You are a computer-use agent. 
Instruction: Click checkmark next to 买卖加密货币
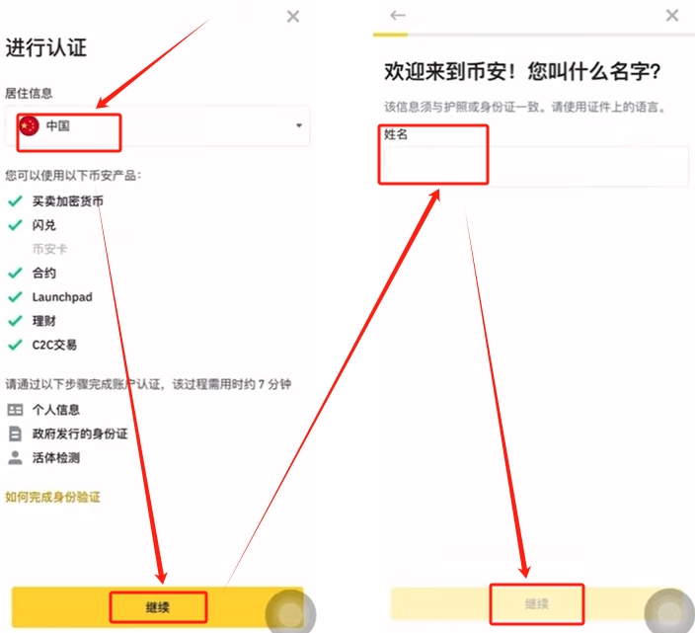(15, 201)
